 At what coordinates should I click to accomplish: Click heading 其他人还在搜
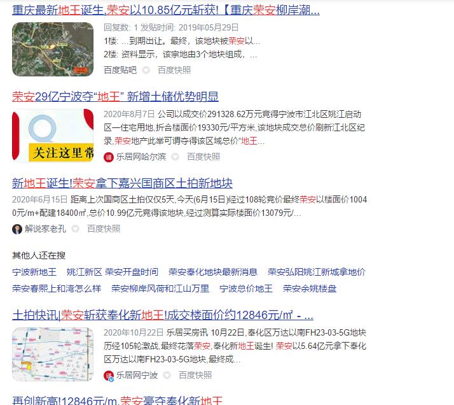[39, 255]
